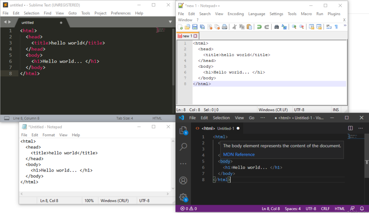Click the Print icon in Notepad++ toolbar
This screenshot has width=369, height=213.
point(224,27)
